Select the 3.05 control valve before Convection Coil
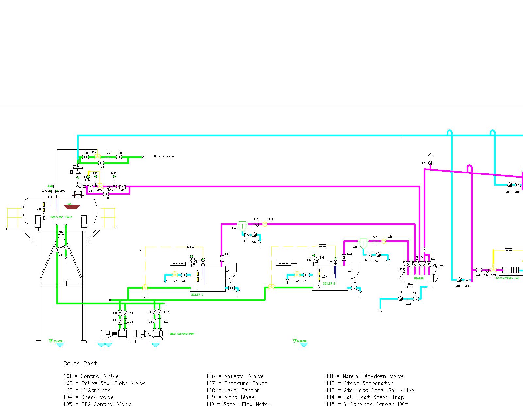 point(493,270)
